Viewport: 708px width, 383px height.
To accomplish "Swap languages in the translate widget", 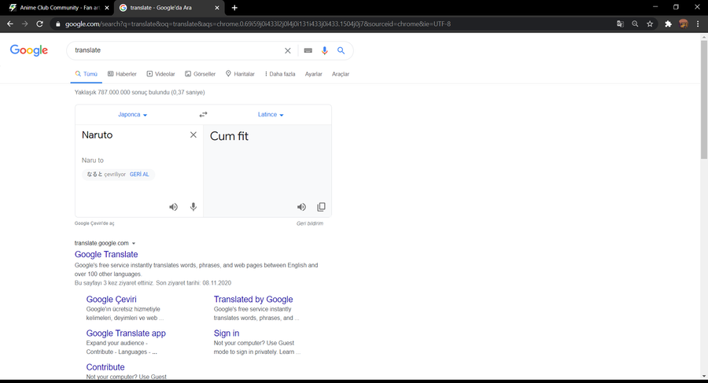I will pyautogui.click(x=203, y=115).
